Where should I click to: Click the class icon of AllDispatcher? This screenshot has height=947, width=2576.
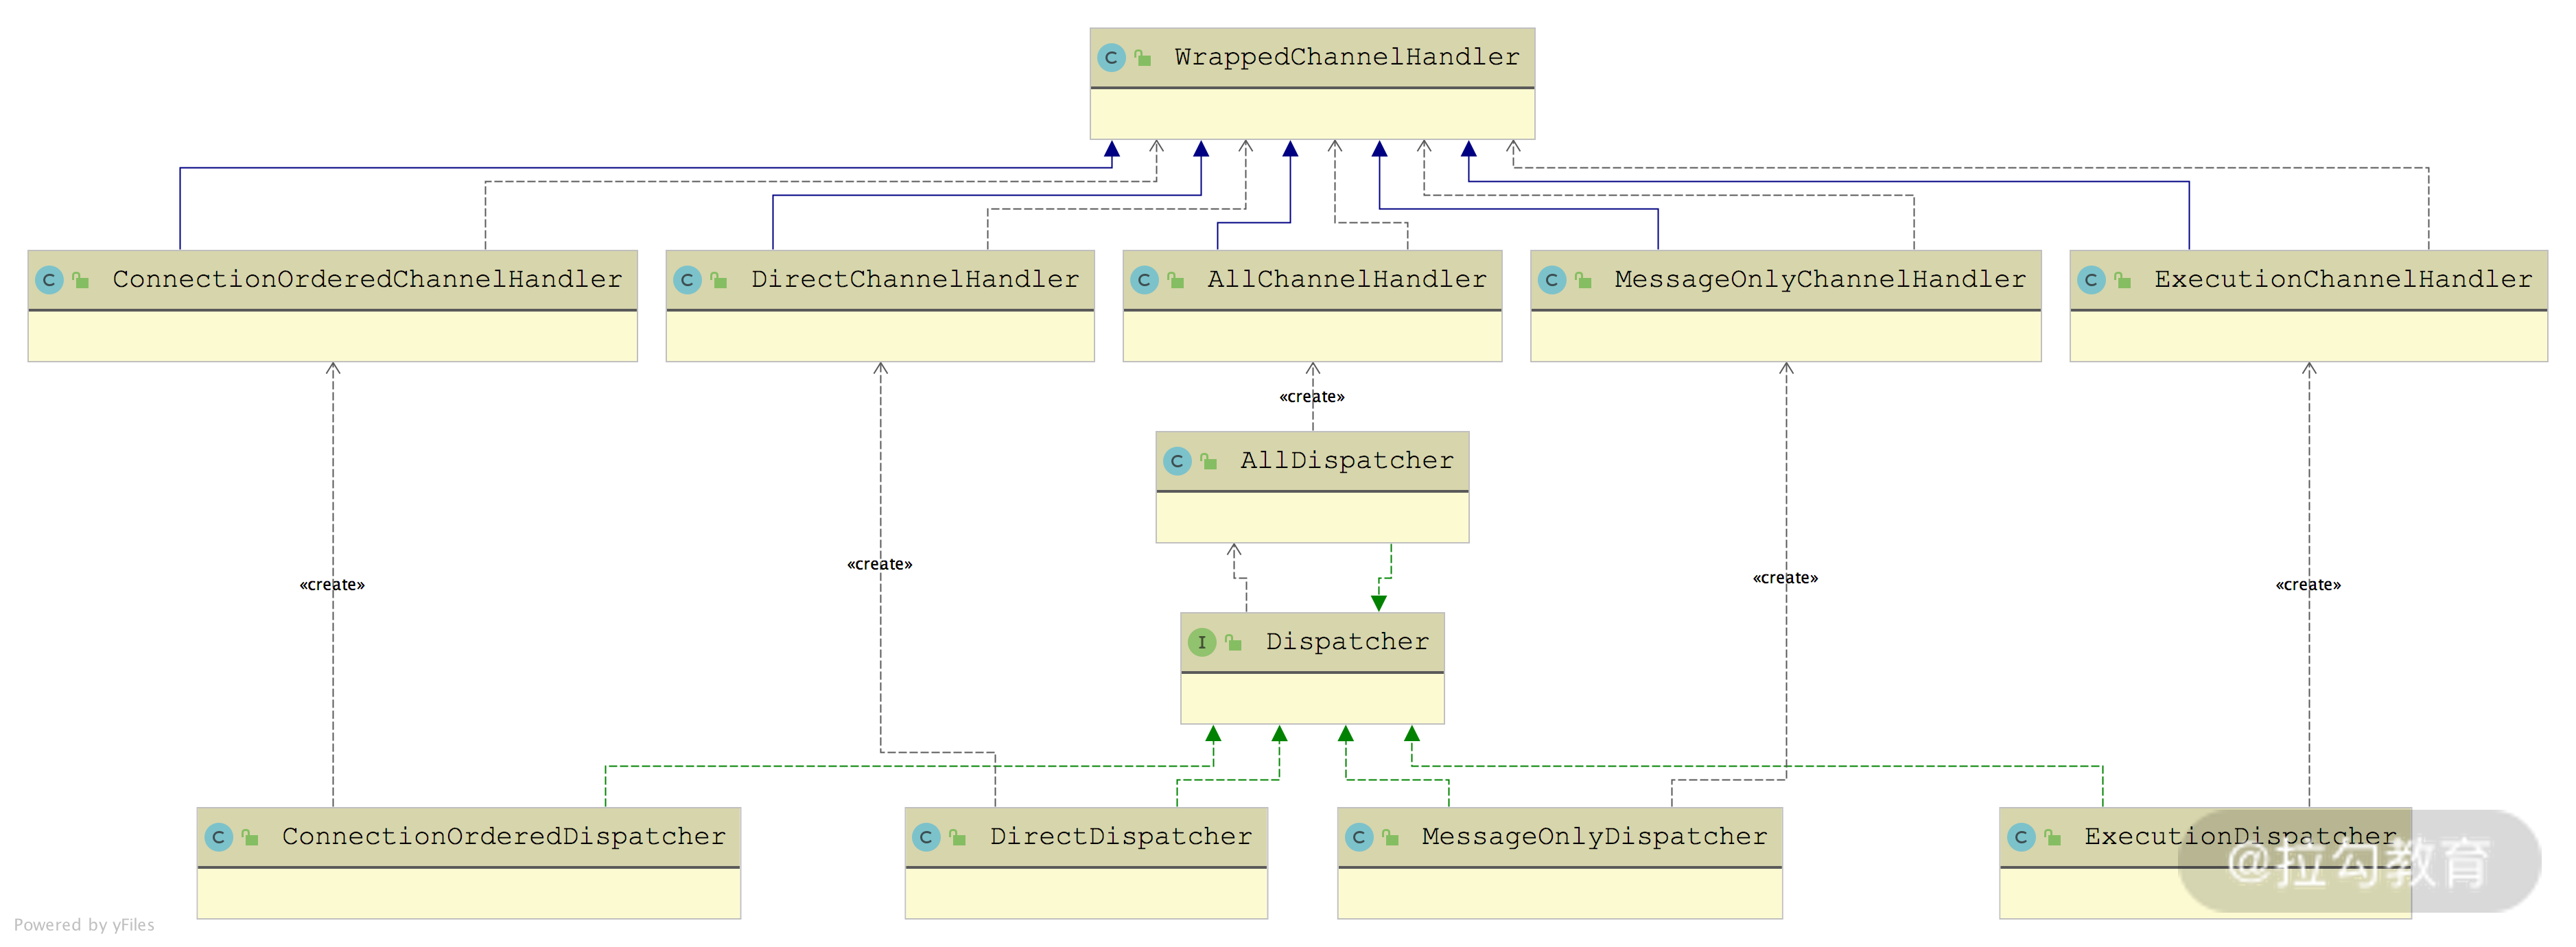tap(1177, 461)
